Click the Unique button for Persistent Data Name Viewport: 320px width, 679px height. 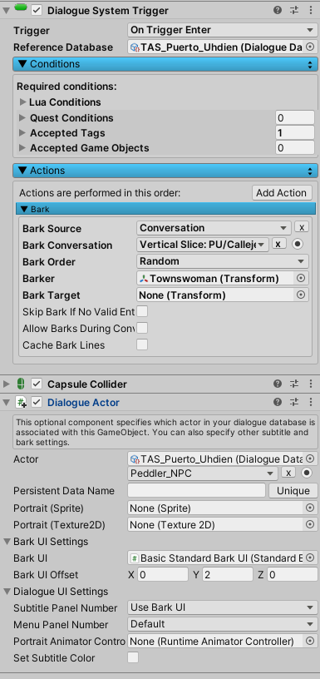pos(293,491)
